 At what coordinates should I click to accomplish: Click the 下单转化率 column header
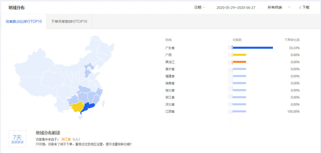coord(292,40)
